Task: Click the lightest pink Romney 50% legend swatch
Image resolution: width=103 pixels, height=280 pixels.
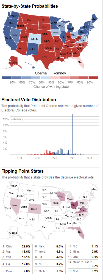Action: 55,78
